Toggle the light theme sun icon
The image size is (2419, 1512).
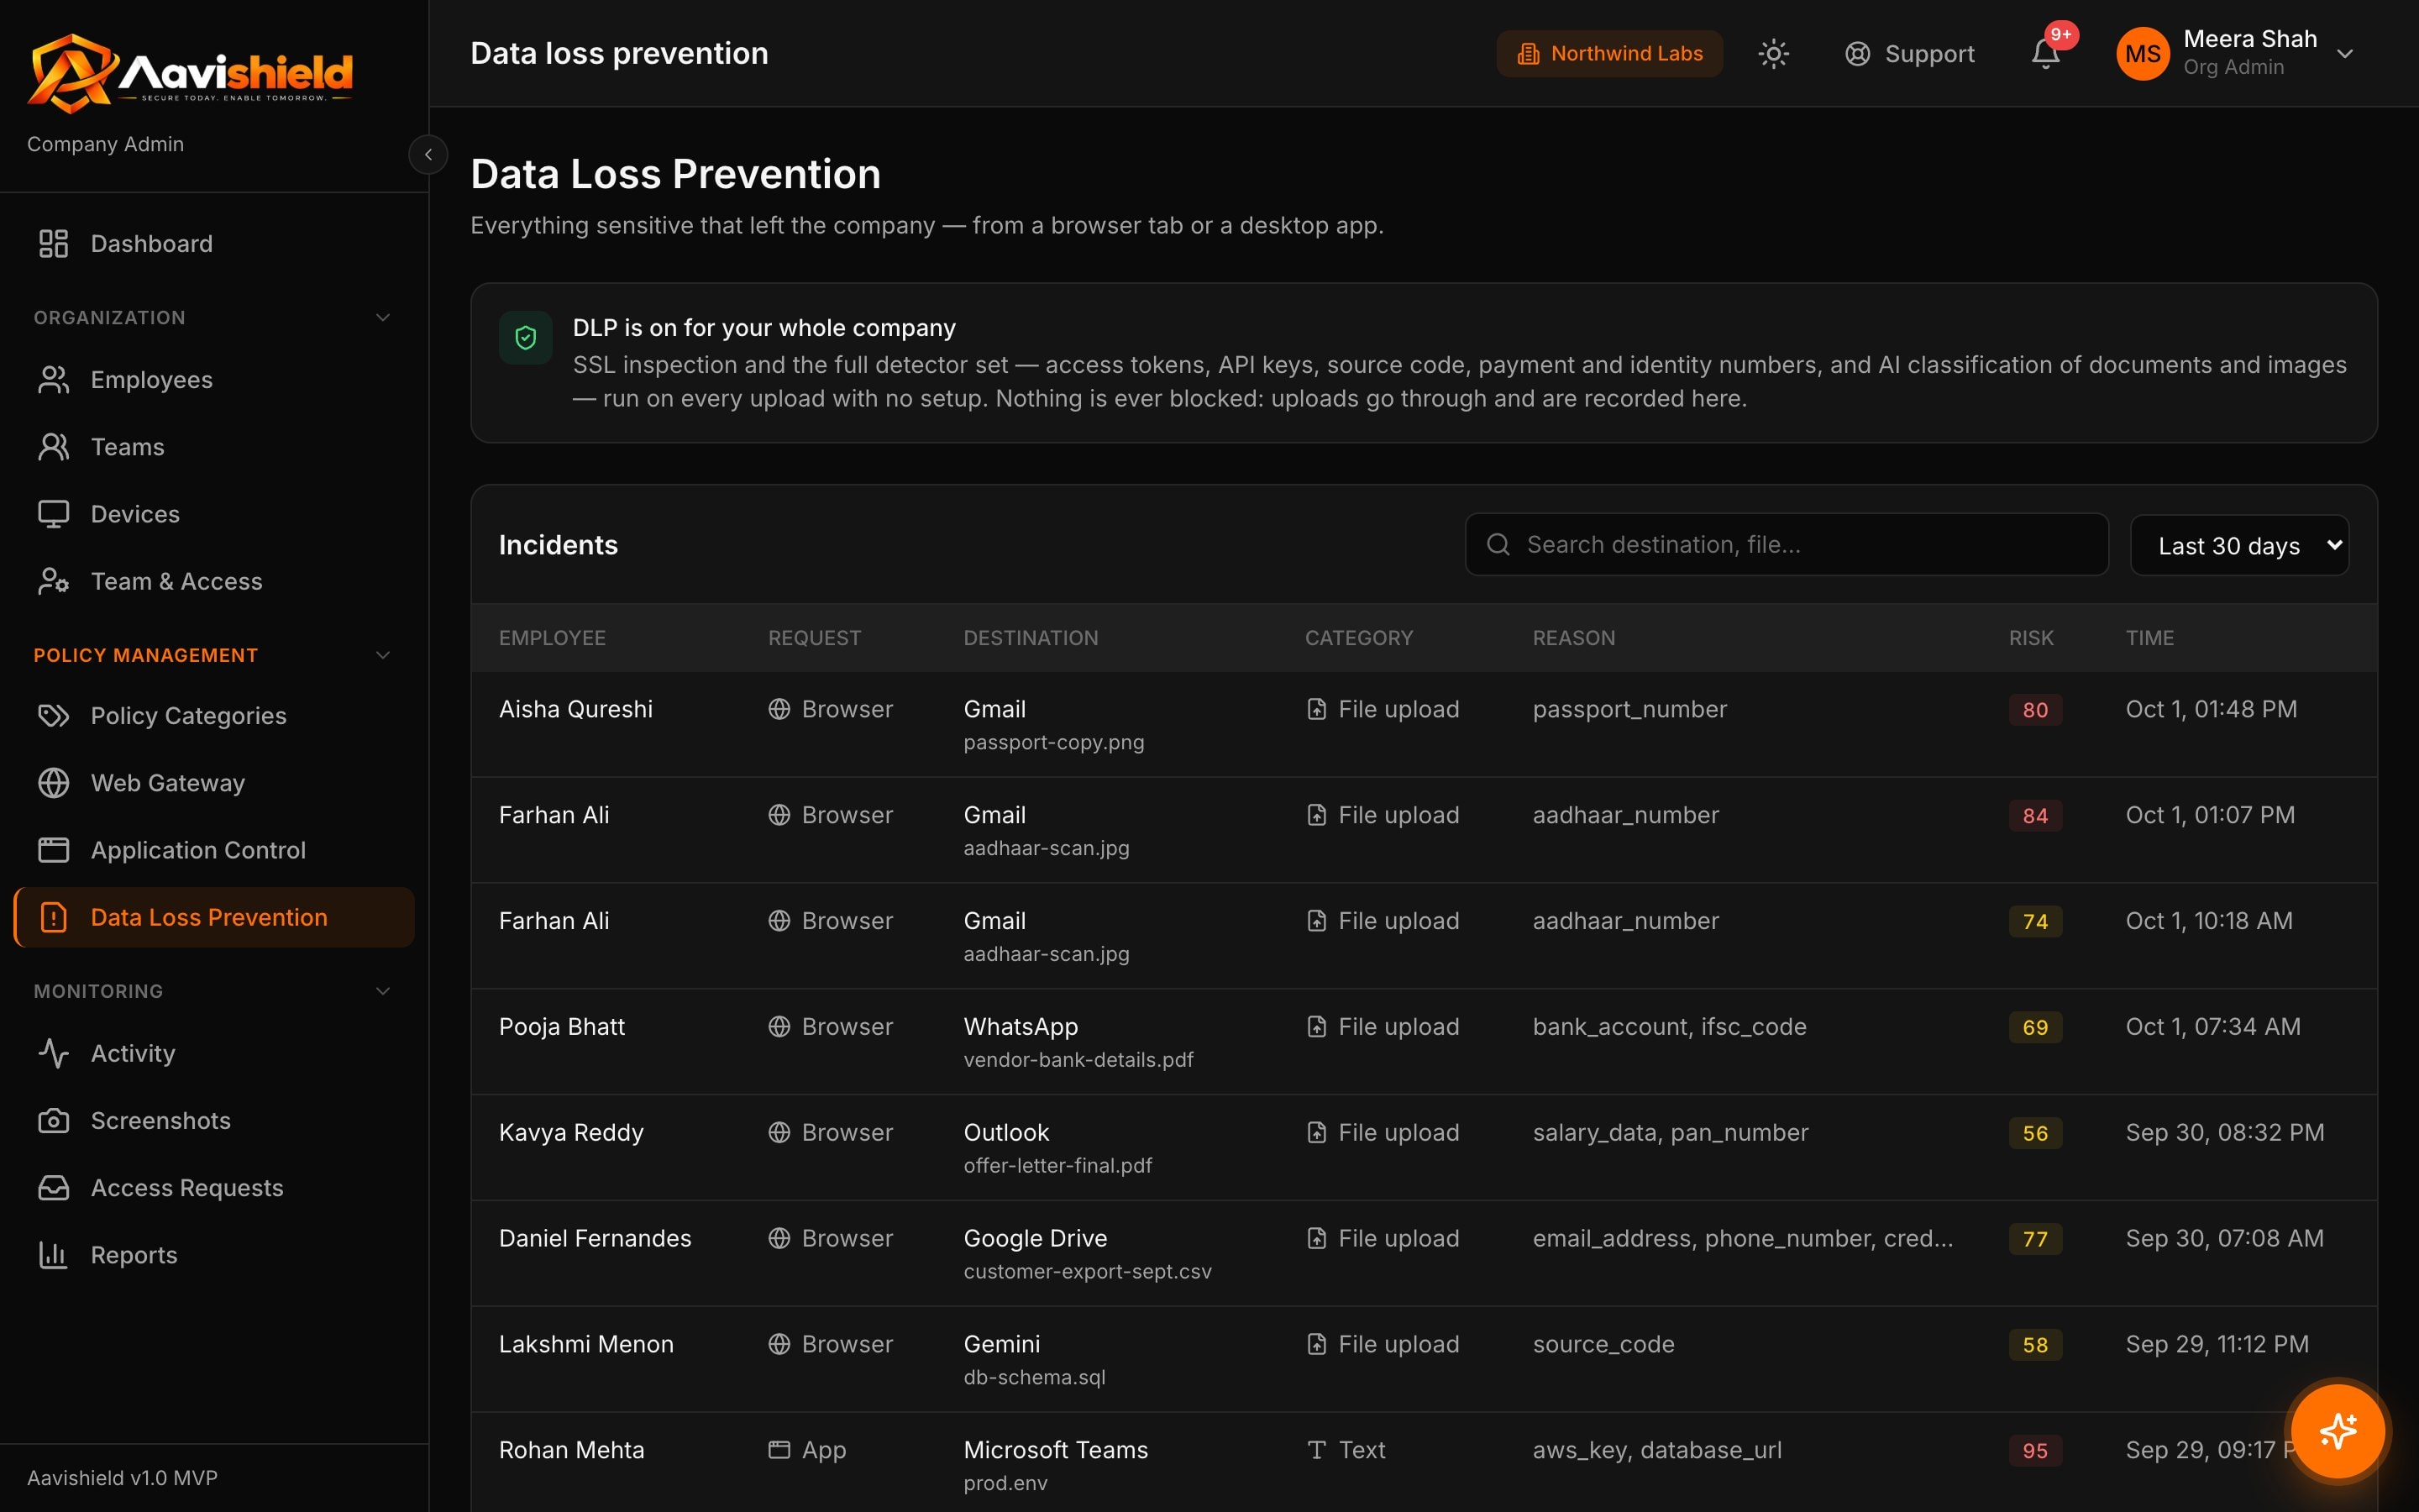click(1773, 54)
